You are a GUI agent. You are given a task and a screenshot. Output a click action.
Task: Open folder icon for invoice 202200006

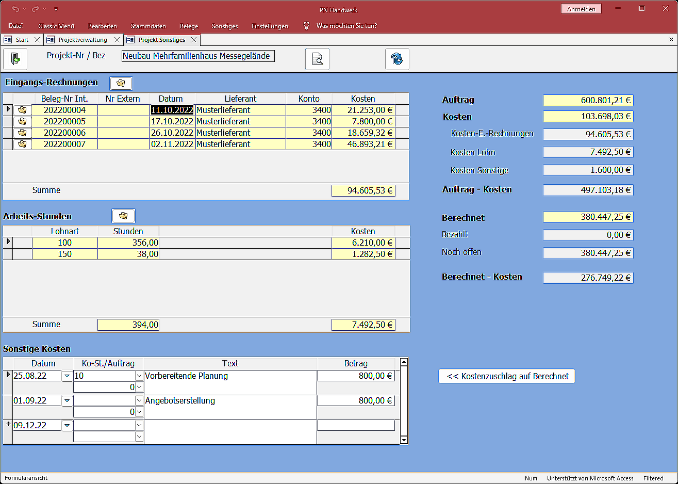[x=22, y=133]
